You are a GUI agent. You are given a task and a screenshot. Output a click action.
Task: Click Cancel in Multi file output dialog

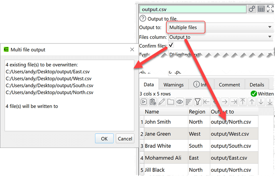pyautogui.click(x=125, y=139)
